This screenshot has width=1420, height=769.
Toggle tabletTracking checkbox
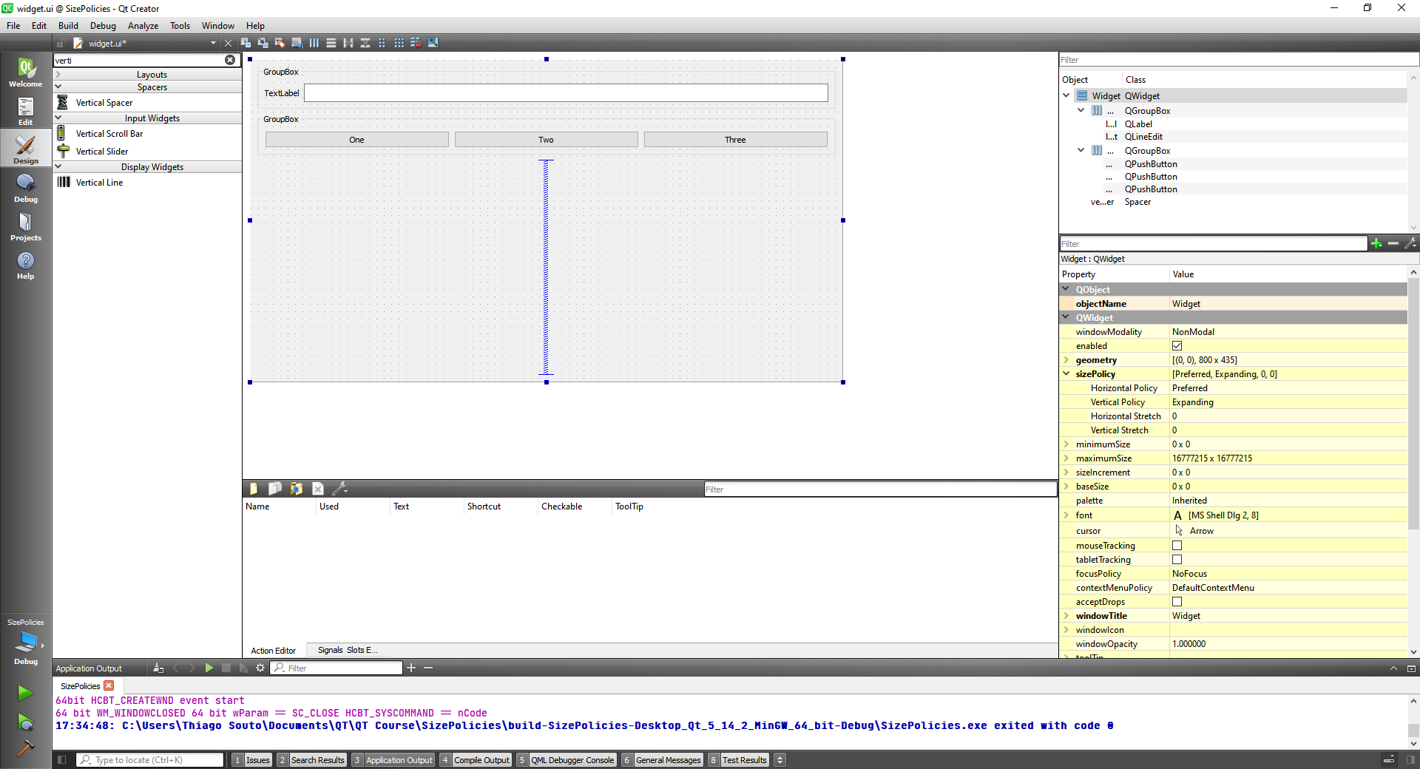[1177, 560]
